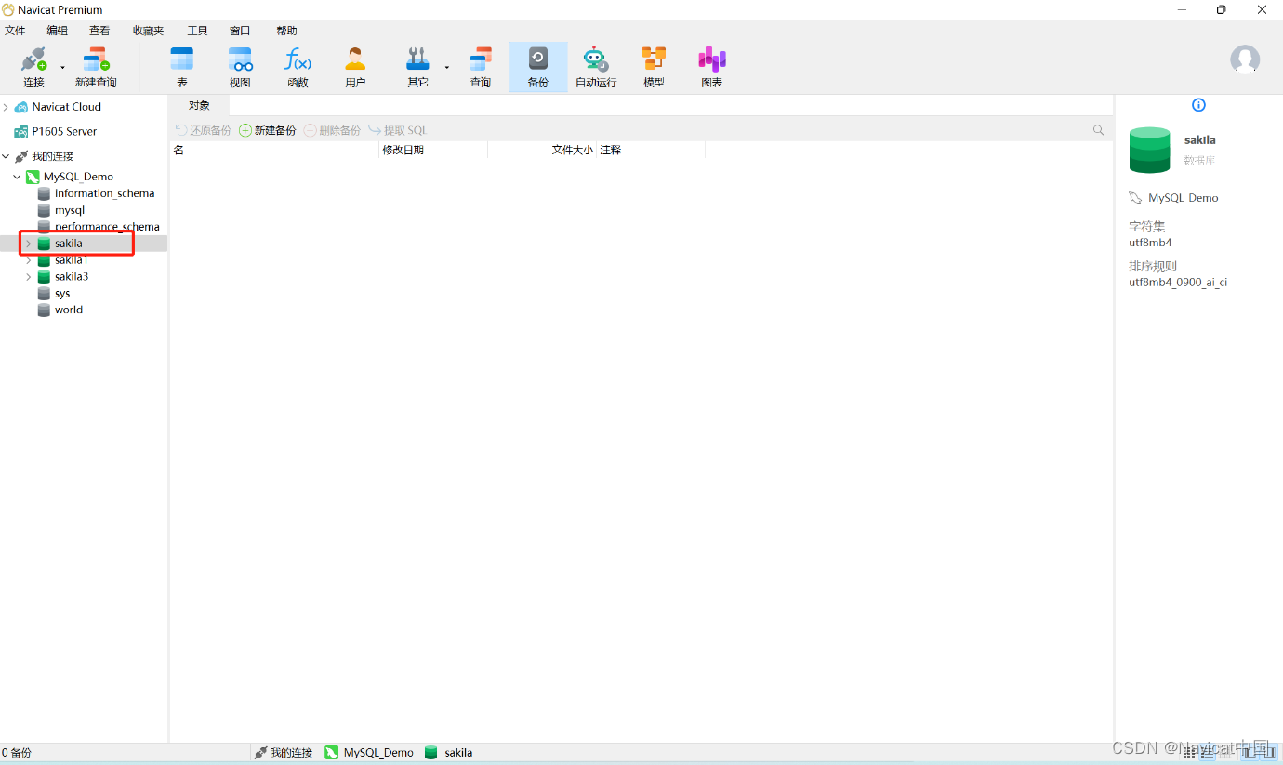
Task: Expand the sakila database chevron
Action: [28, 244]
